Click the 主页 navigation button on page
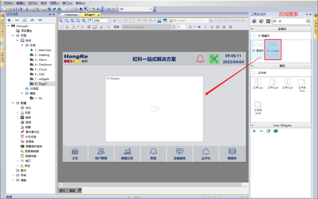The height and width of the screenshot is (199, 318). [x=75, y=154]
